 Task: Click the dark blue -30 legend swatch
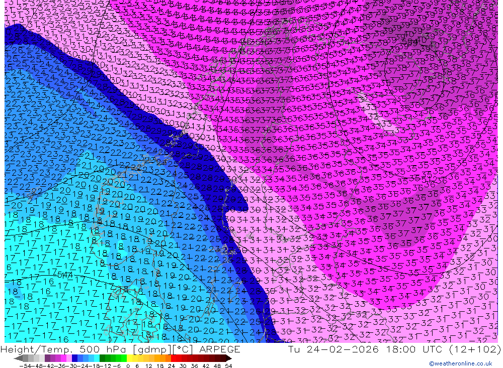pyautogui.click(x=75, y=358)
